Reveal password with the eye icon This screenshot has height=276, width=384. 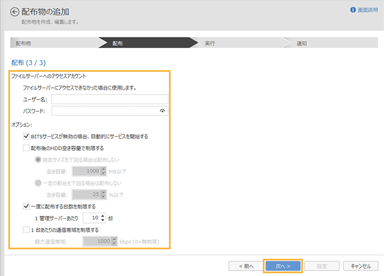[162, 111]
